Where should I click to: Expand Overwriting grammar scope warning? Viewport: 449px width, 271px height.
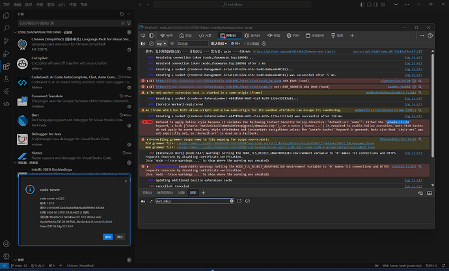click(148, 139)
